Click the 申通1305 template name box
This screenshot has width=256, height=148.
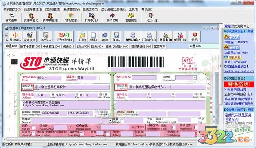click(204, 46)
